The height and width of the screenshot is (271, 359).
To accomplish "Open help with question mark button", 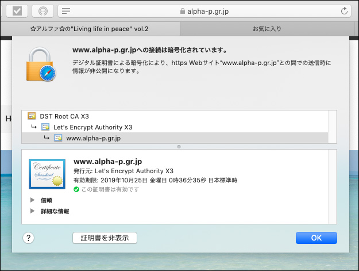I will 28,238.
